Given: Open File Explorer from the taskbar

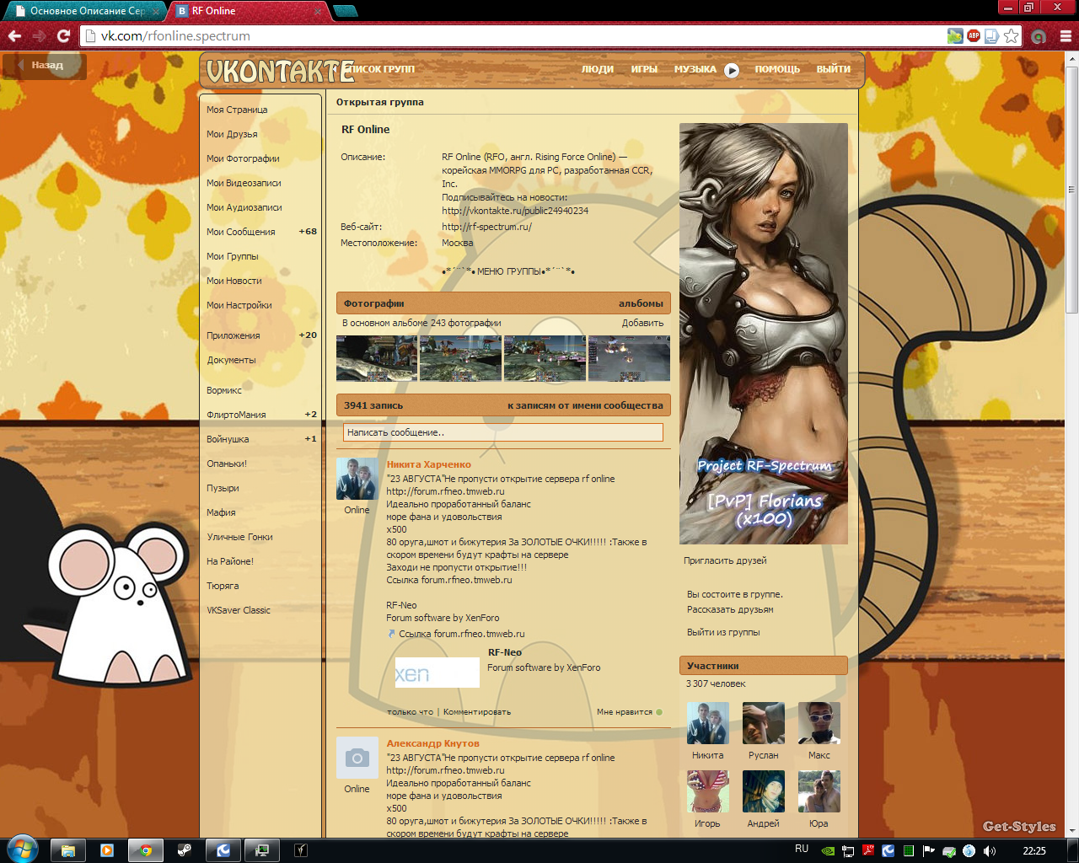Looking at the screenshot, I should [68, 850].
